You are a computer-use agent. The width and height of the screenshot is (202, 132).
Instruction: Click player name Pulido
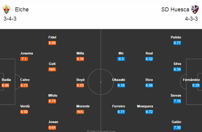coord(176,37)
